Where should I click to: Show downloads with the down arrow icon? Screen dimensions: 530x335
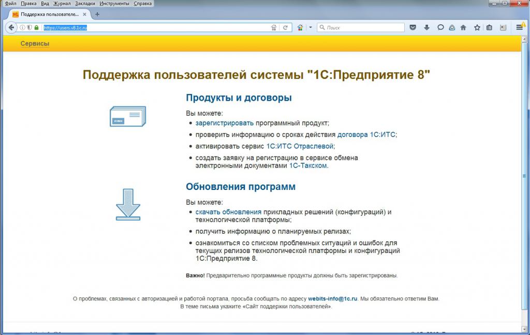(426, 28)
